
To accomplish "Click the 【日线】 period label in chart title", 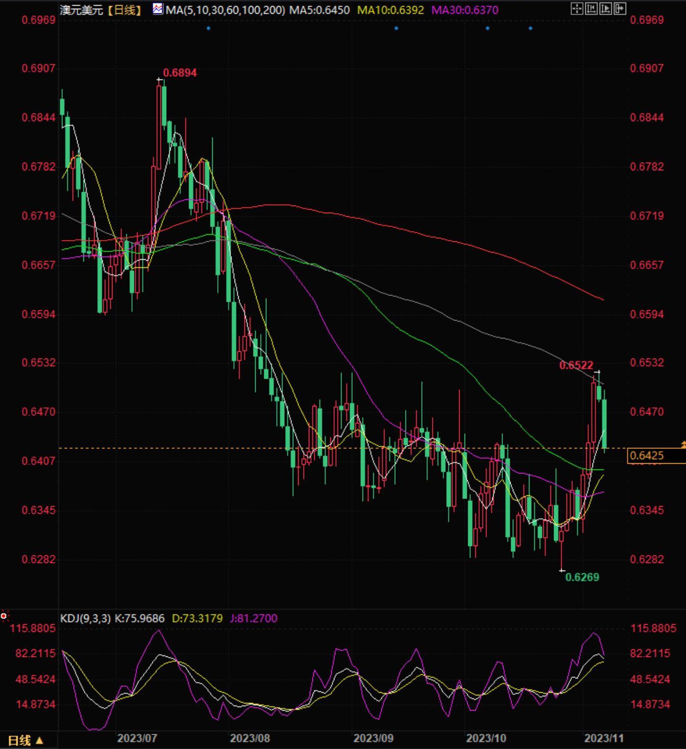I will (x=125, y=10).
